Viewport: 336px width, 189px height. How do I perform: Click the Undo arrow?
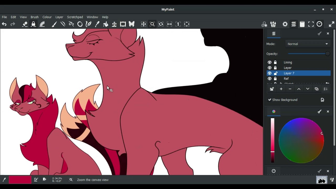[4, 24]
